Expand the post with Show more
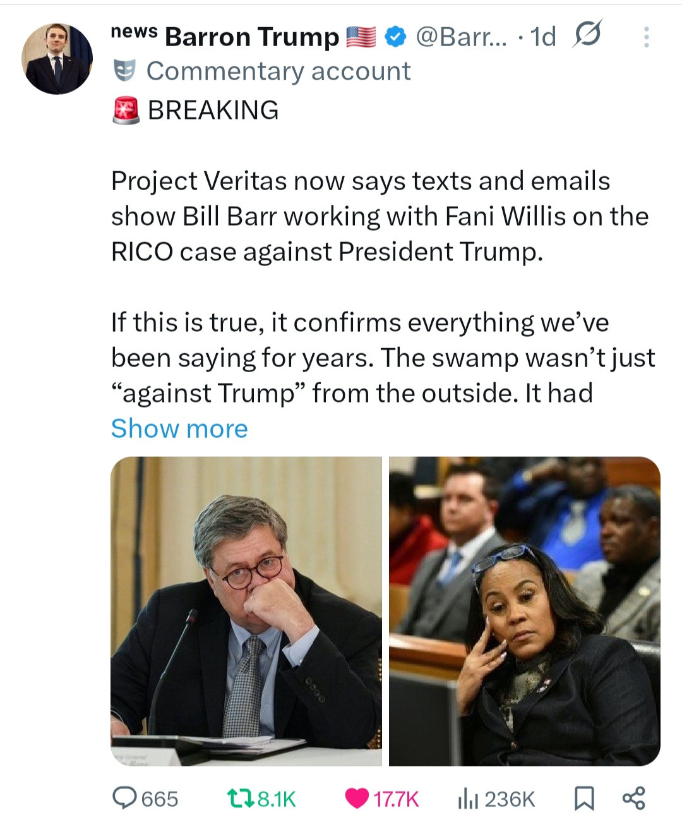The width and height of the screenshot is (682, 829). (x=179, y=428)
